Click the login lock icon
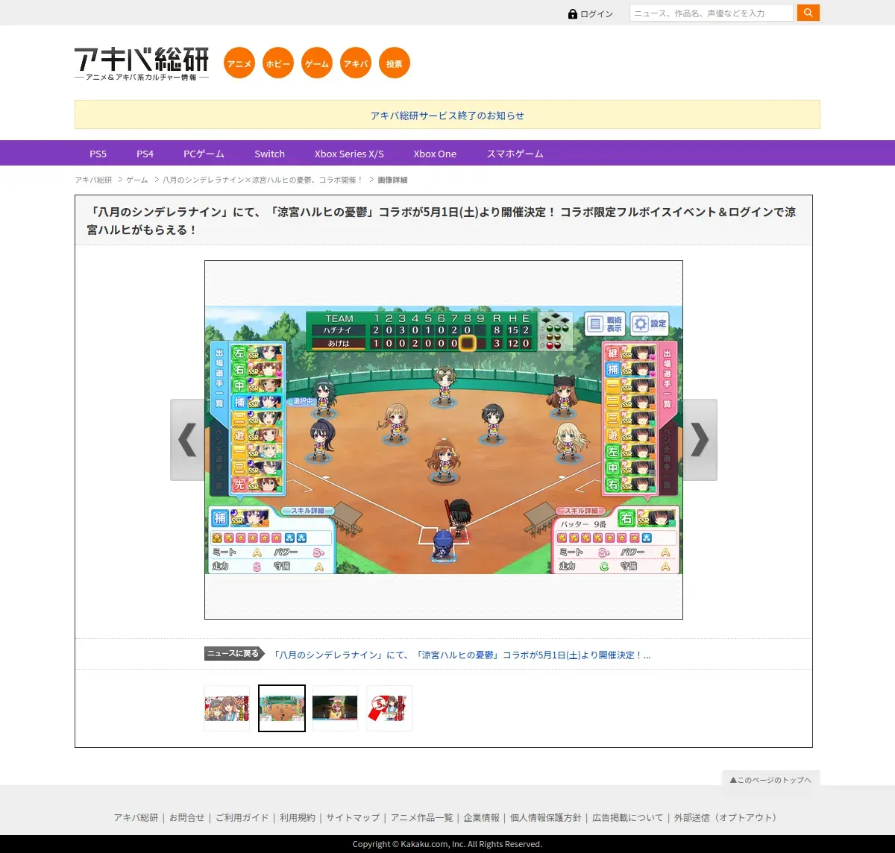The image size is (895, 853). (573, 13)
